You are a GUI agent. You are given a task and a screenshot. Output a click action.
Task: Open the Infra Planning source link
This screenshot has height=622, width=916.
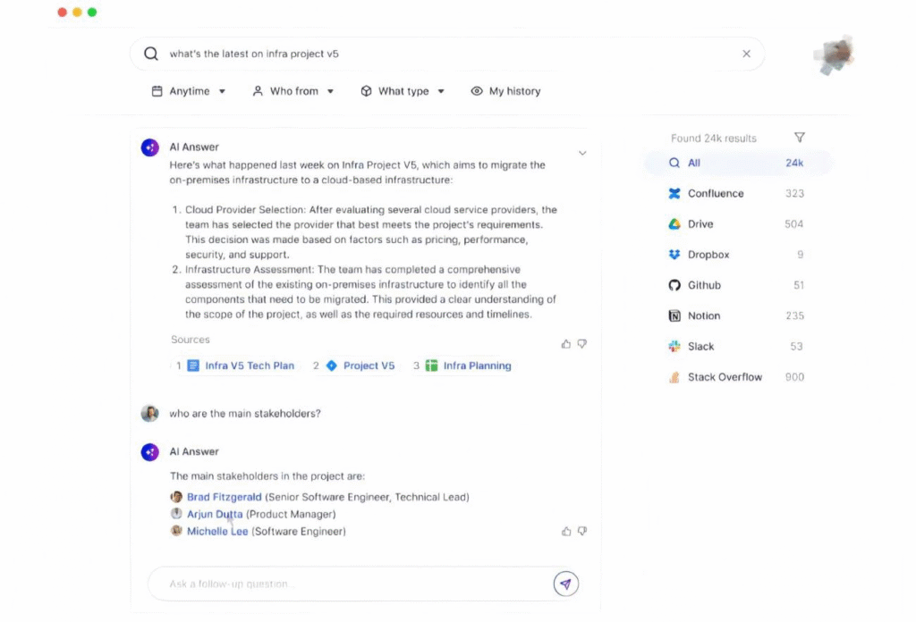[x=477, y=366]
